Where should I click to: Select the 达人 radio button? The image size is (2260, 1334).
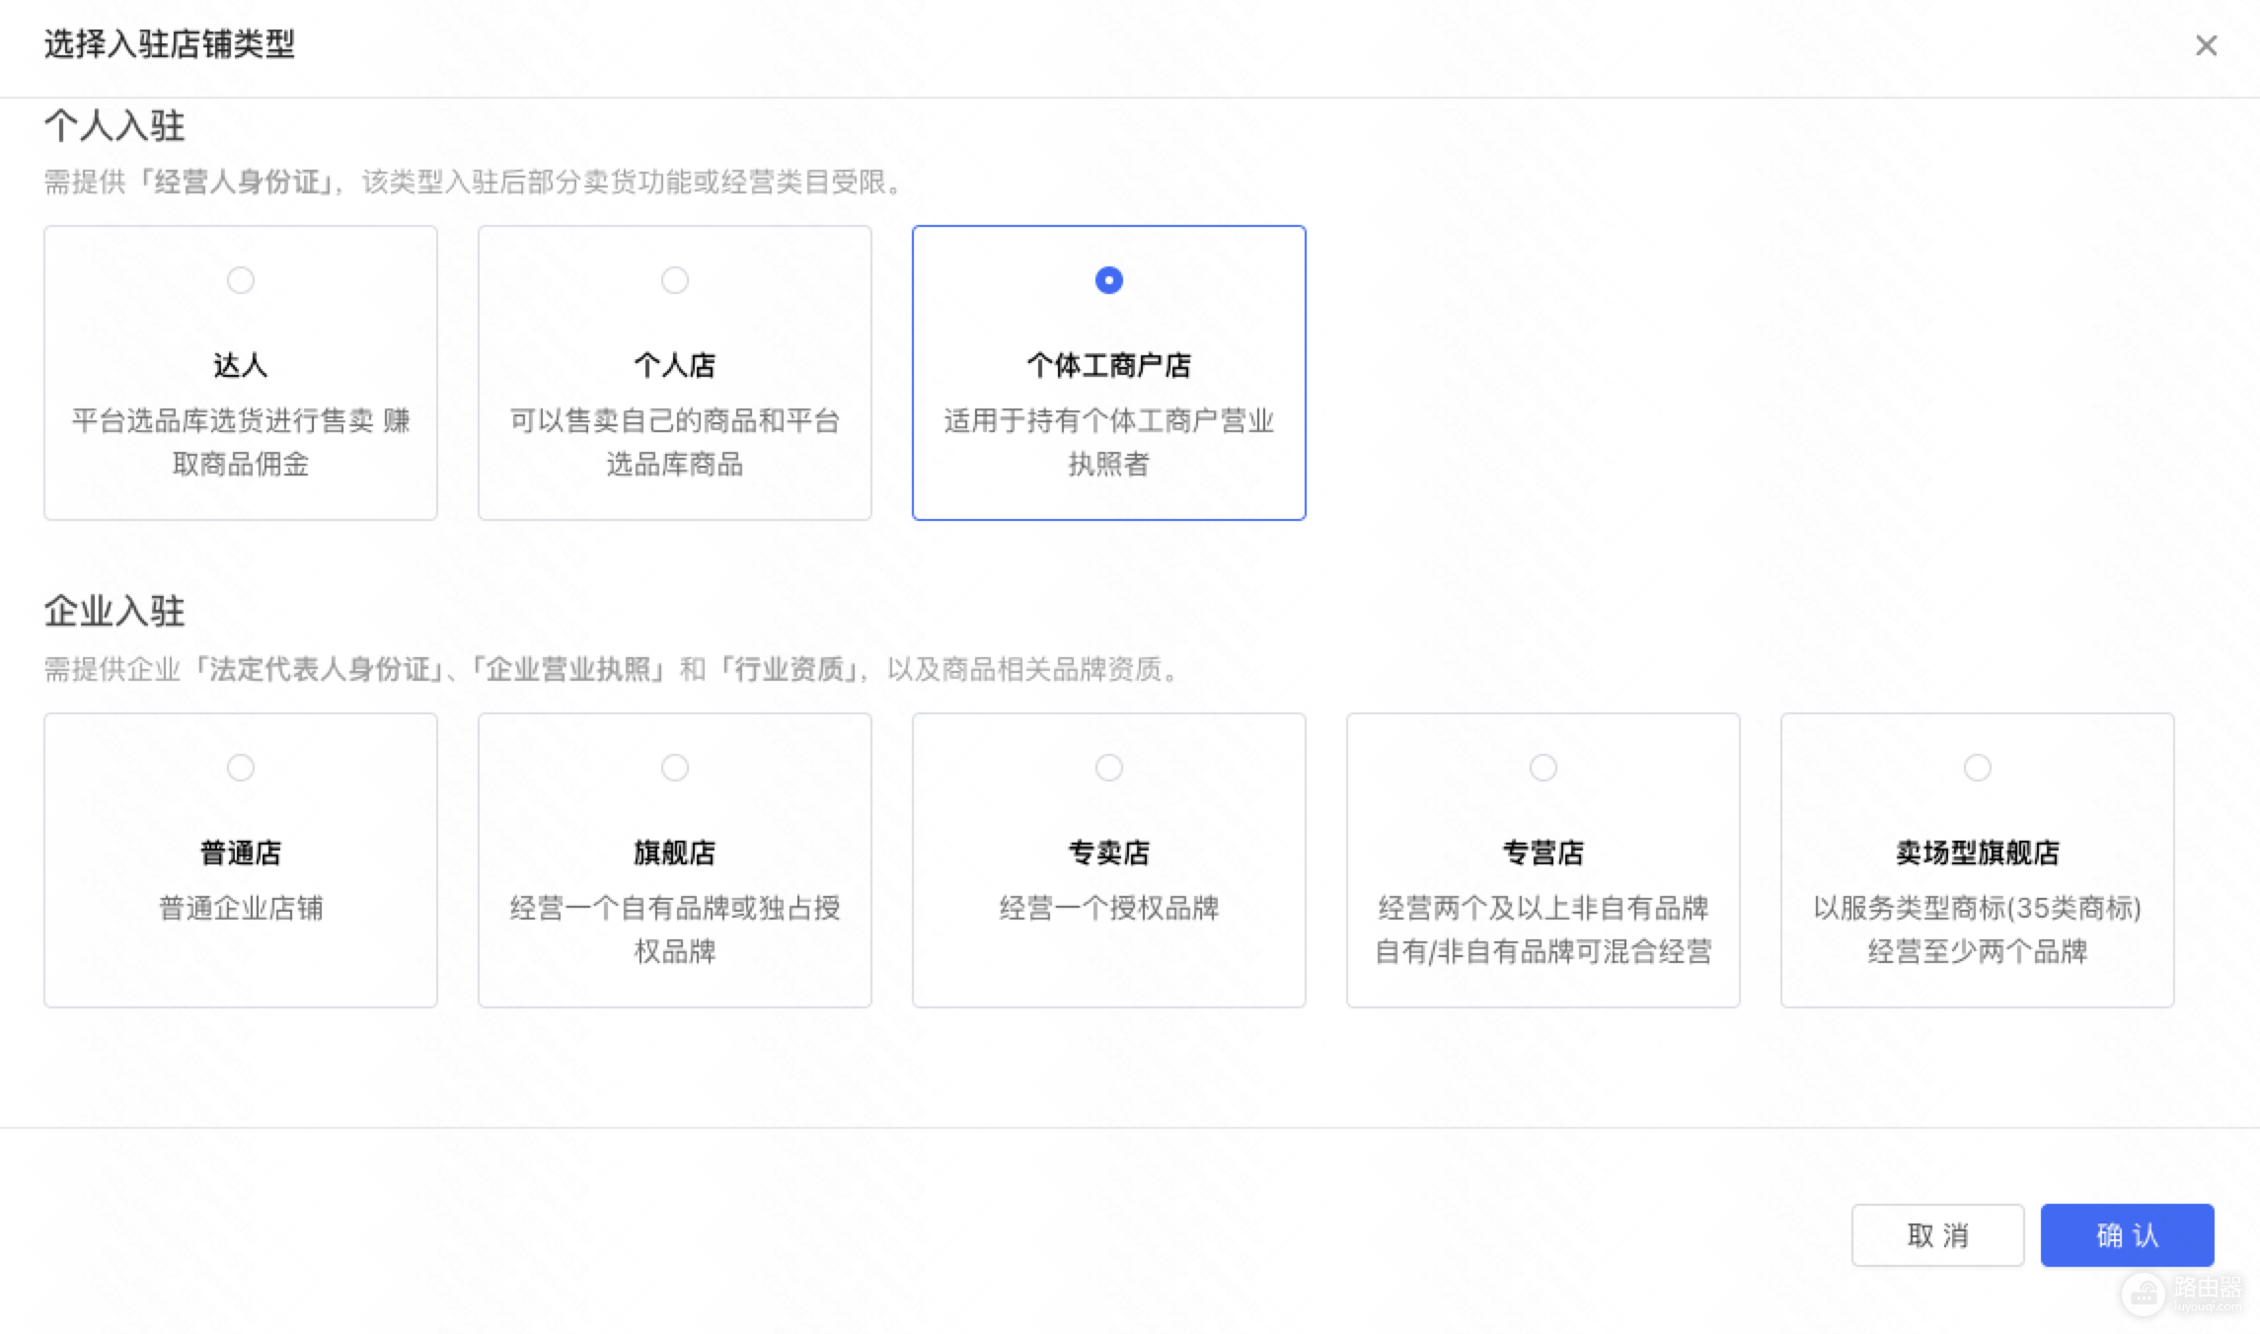click(241, 280)
